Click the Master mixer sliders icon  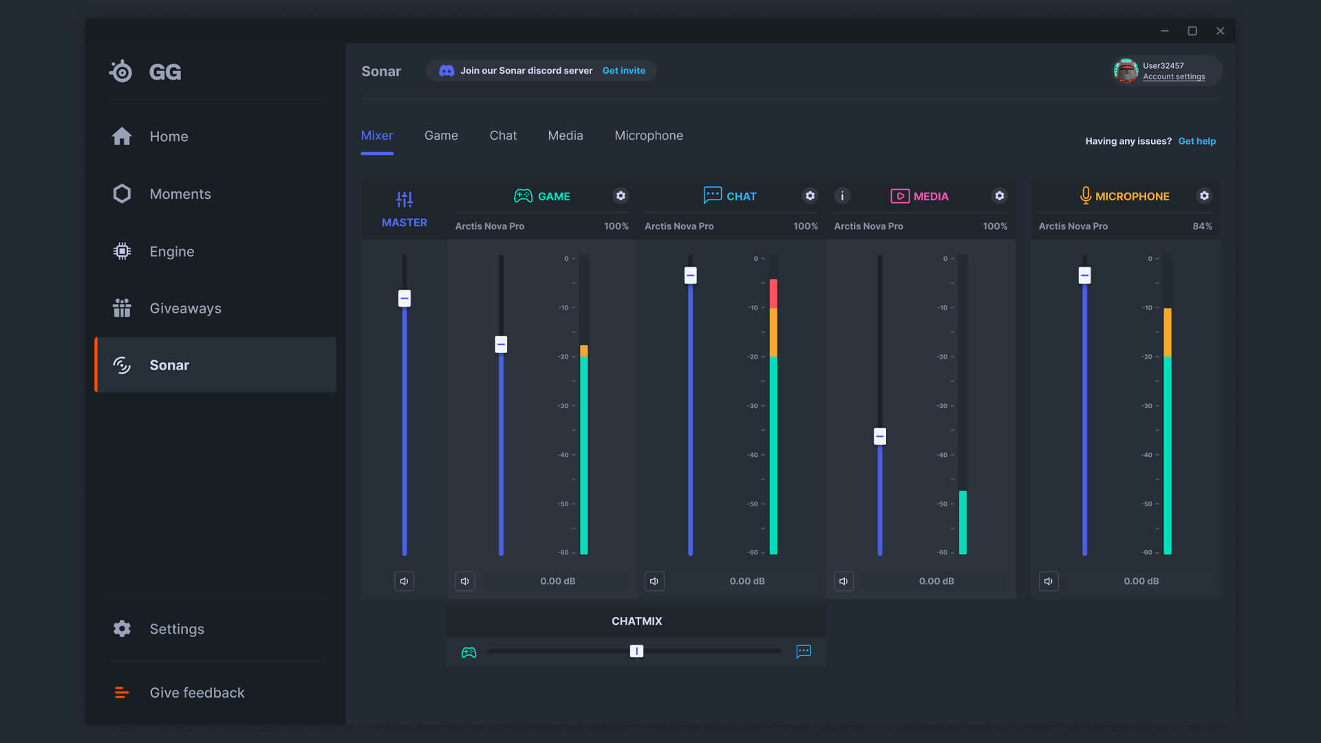[x=405, y=200]
